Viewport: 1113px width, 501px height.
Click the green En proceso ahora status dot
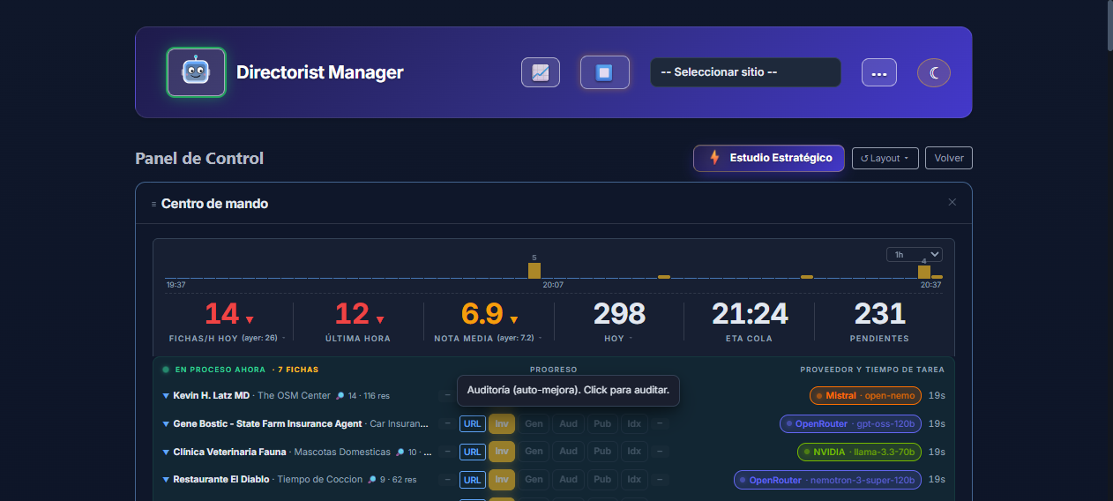tap(166, 370)
